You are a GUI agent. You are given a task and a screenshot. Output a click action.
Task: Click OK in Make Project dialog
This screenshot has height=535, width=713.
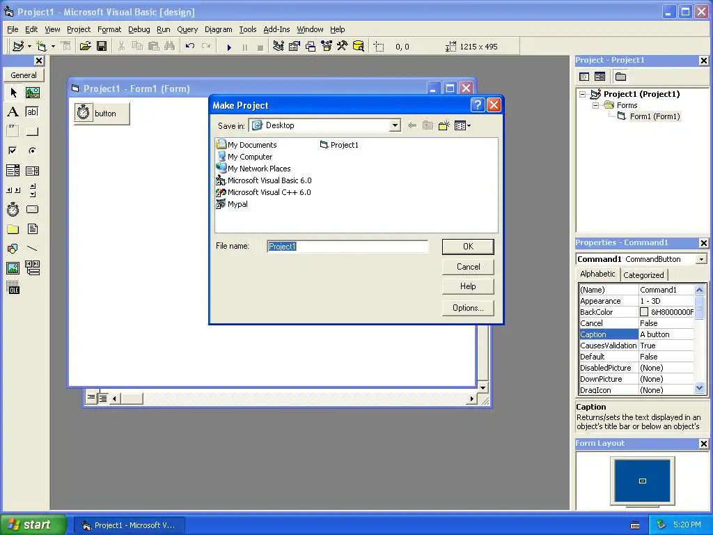tap(468, 247)
